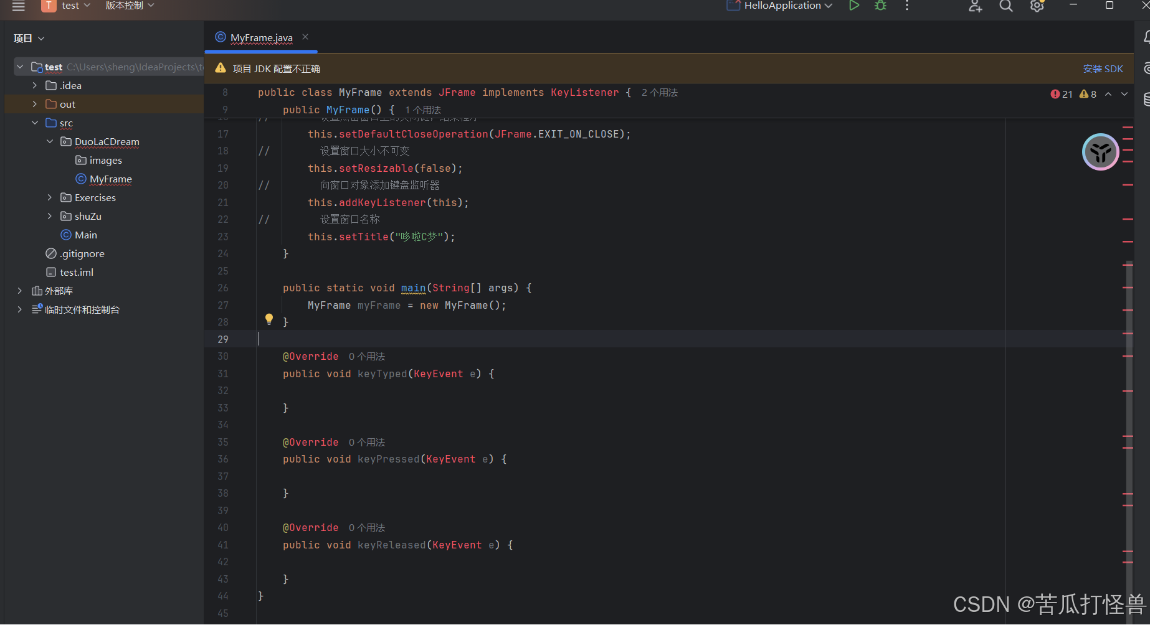This screenshot has width=1150, height=625.
Task: Click the JDK warning triangle icon
Action: click(221, 68)
